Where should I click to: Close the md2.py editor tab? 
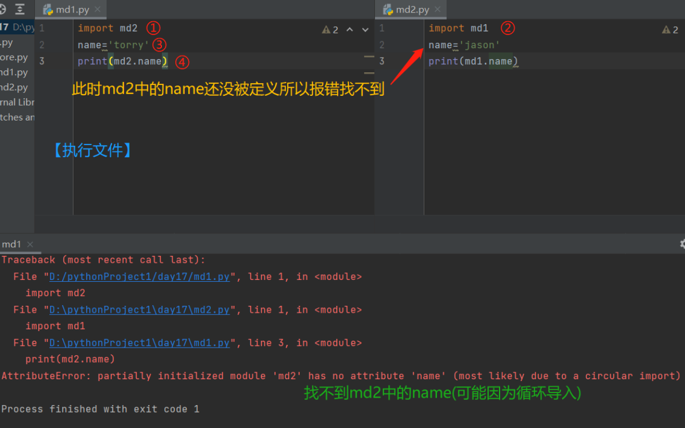pyautogui.click(x=438, y=10)
